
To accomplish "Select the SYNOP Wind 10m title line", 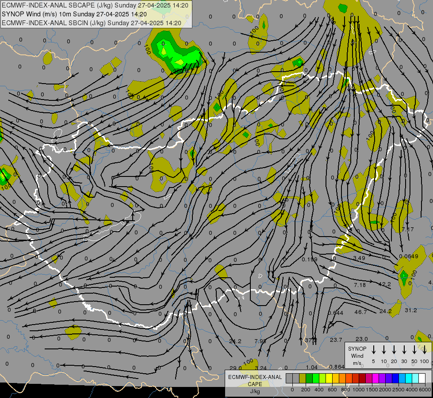I will tap(74, 14).
